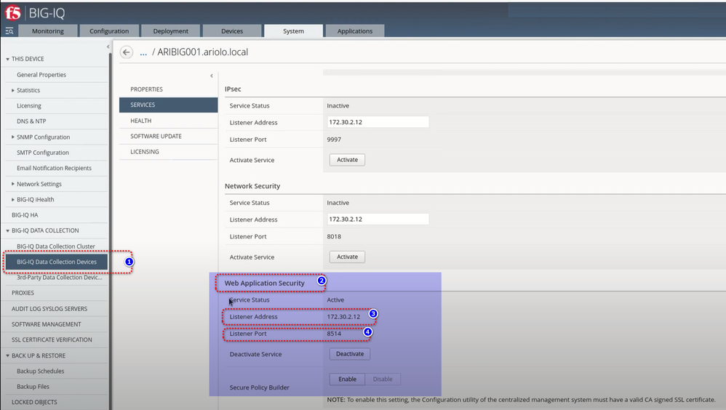Select Disable for Secure Policy Builder
The image size is (726, 410).
pos(383,379)
